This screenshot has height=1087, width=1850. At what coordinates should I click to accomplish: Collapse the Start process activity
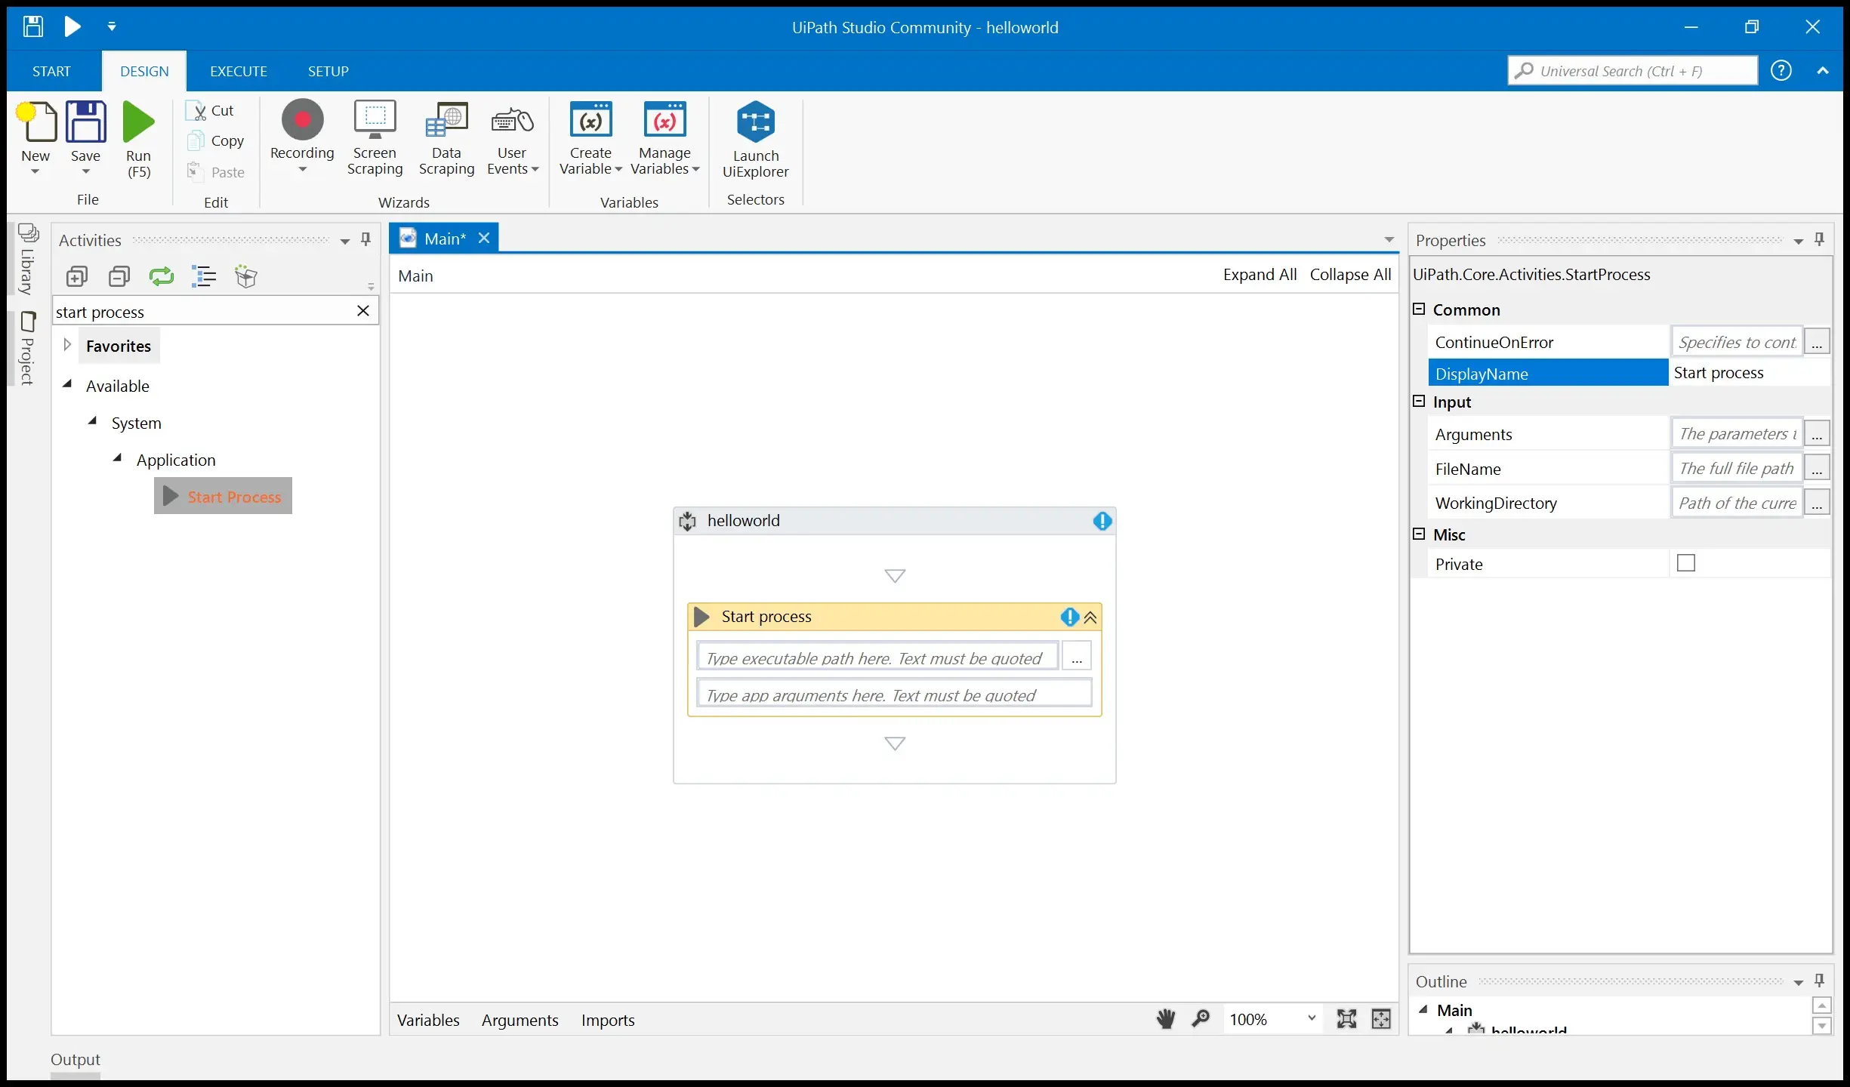[x=1090, y=617]
